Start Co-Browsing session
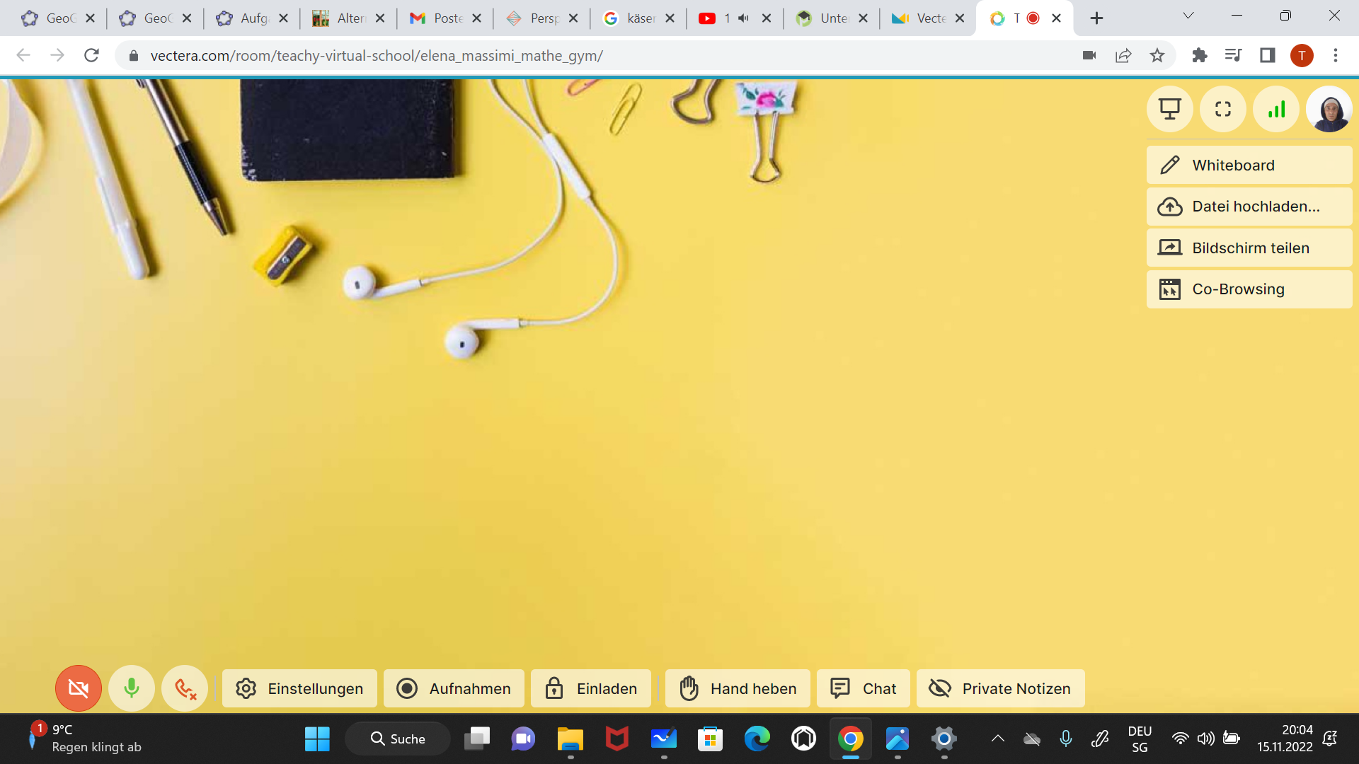The height and width of the screenshot is (764, 1359). 1249,289
